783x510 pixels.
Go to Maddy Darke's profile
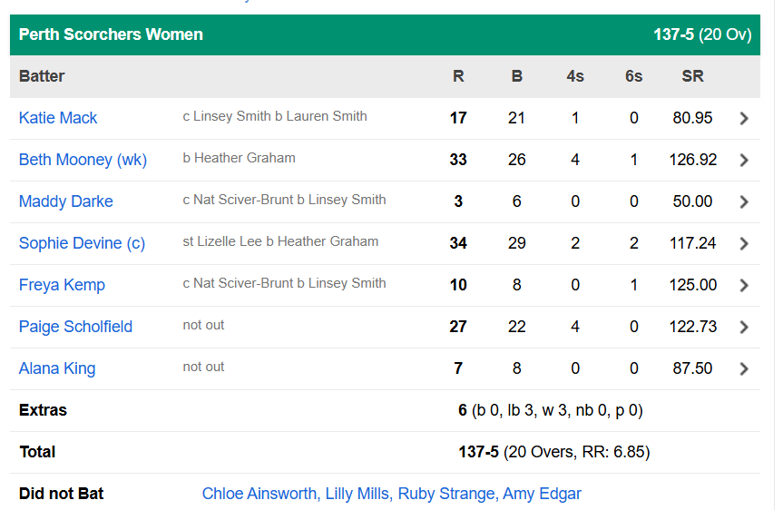point(66,201)
